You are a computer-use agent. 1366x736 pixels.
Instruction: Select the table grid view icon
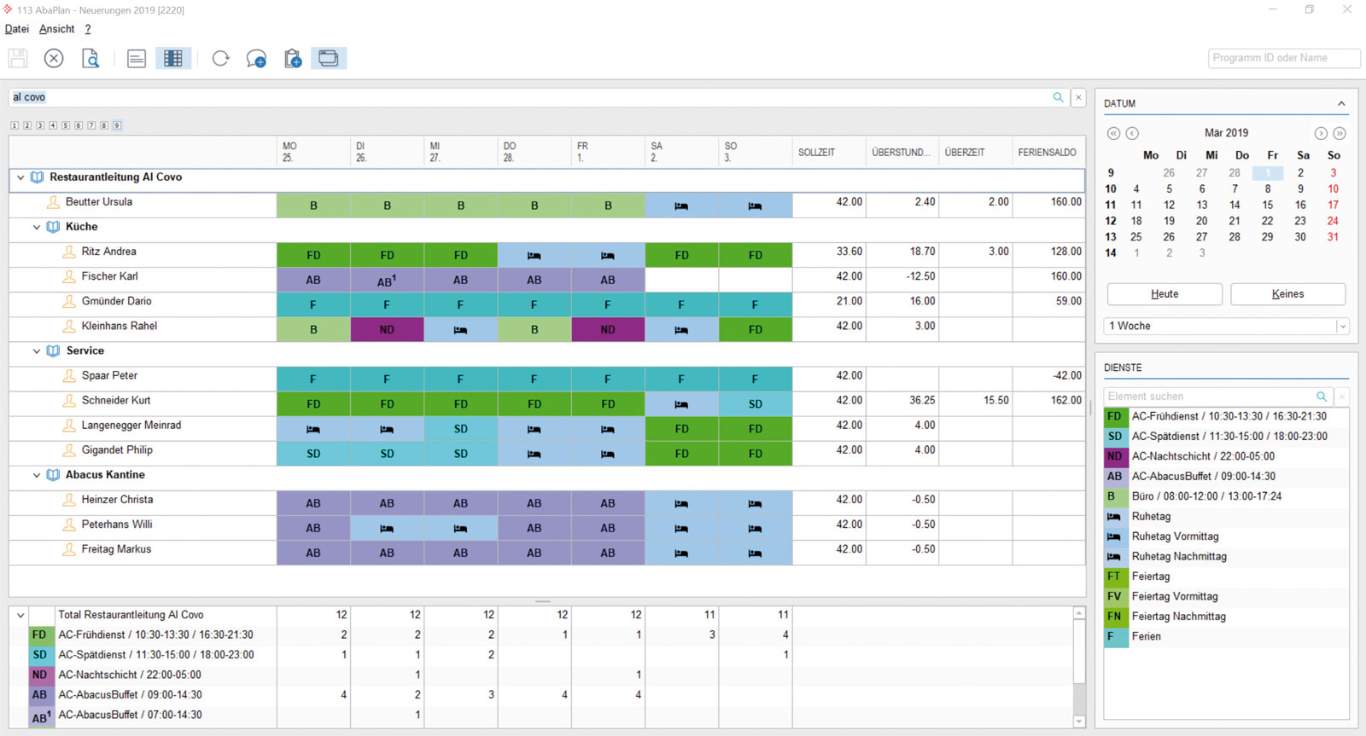click(x=173, y=58)
